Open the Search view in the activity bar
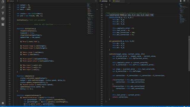The height and width of the screenshot is (107, 190). [3, 7]
